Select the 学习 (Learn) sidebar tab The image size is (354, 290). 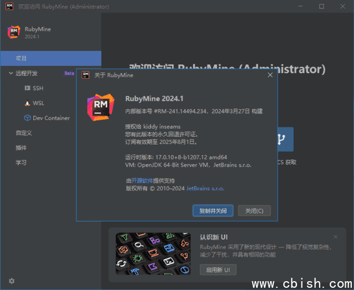click(21, 163)
